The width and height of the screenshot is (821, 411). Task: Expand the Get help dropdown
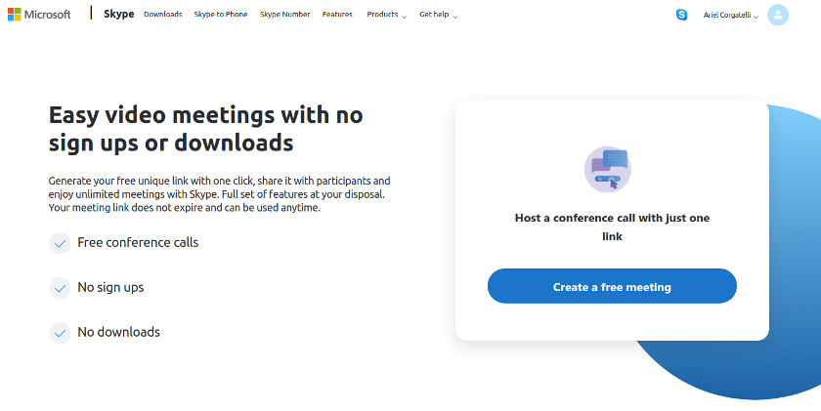click(x=438, y=15)
